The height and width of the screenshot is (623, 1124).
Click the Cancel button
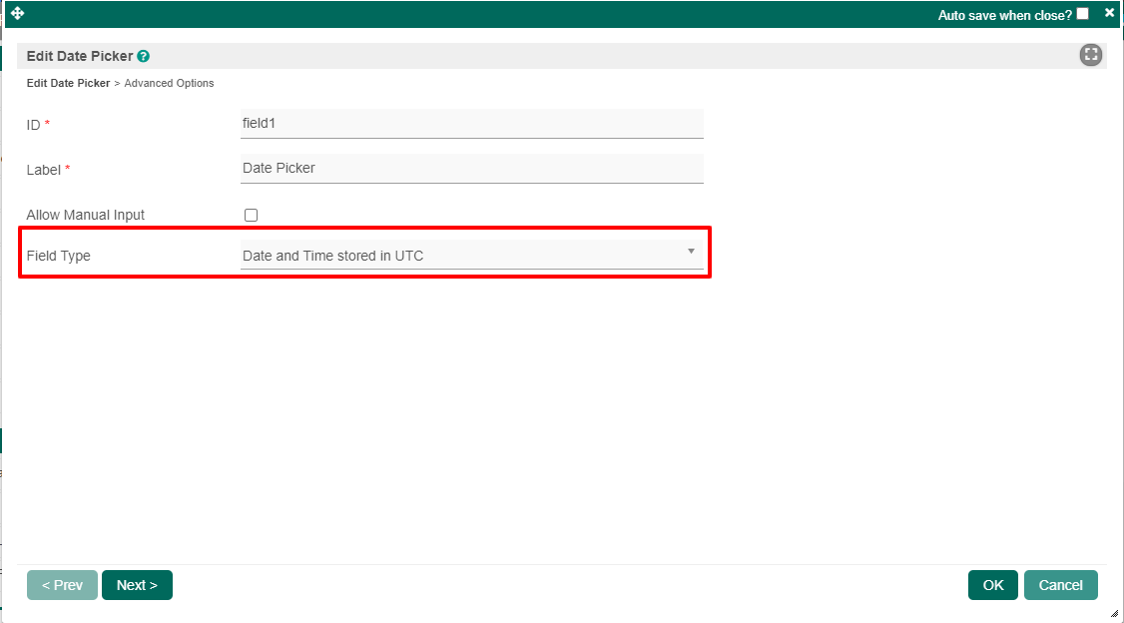pyautogui.click(x=1061, y=585)
